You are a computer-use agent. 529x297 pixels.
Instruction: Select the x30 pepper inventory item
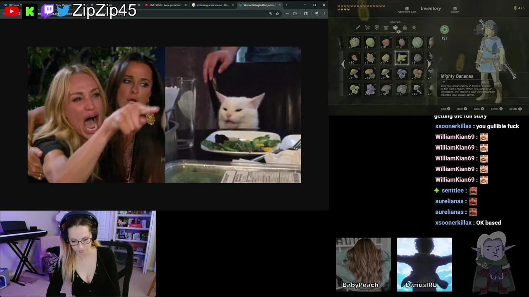tap(354, 58)
